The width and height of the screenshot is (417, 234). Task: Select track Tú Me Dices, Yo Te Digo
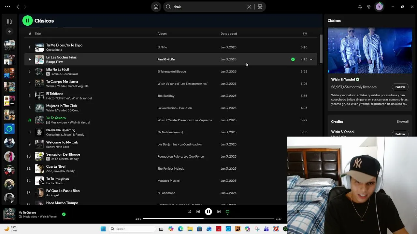tap(64, 45)
